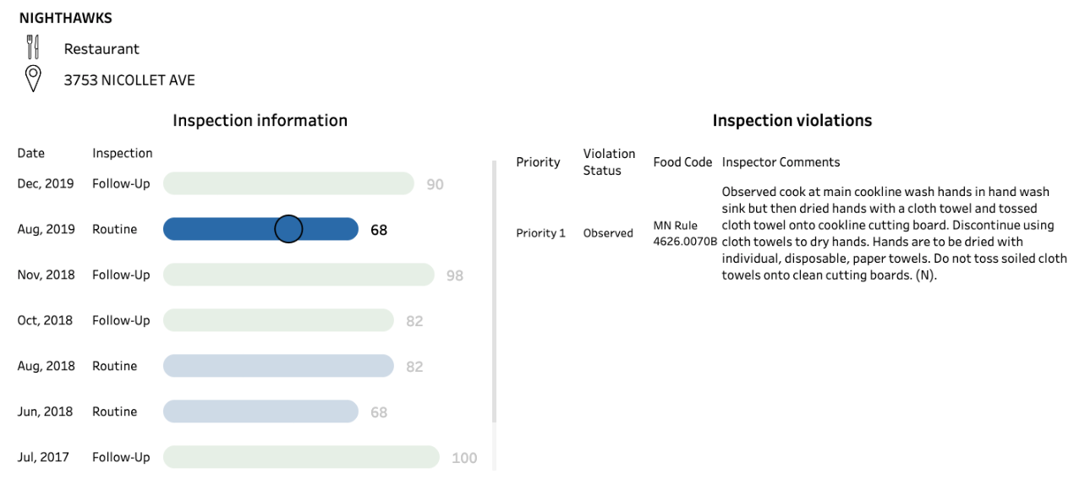This screenshot has height=485, width=1074.
Task: Click the fork and knife restaurant icon
Action: [x=33, y=47]
